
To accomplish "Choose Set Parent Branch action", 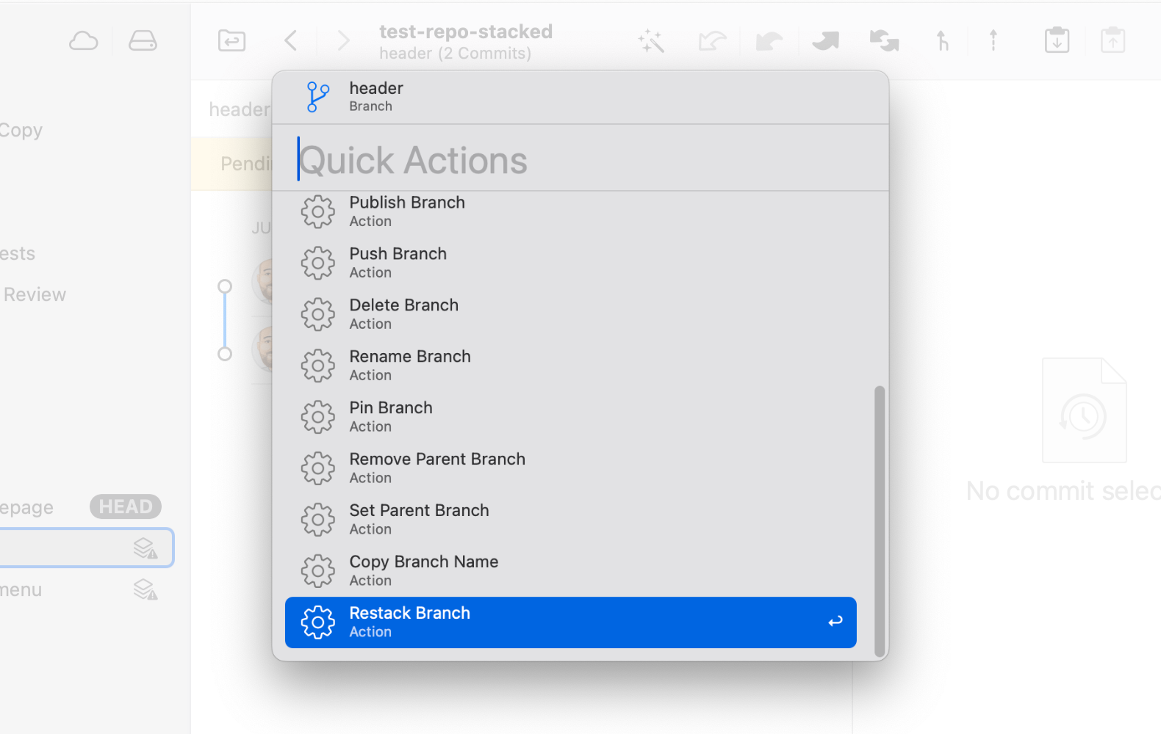I will click(x=570, y=520).
